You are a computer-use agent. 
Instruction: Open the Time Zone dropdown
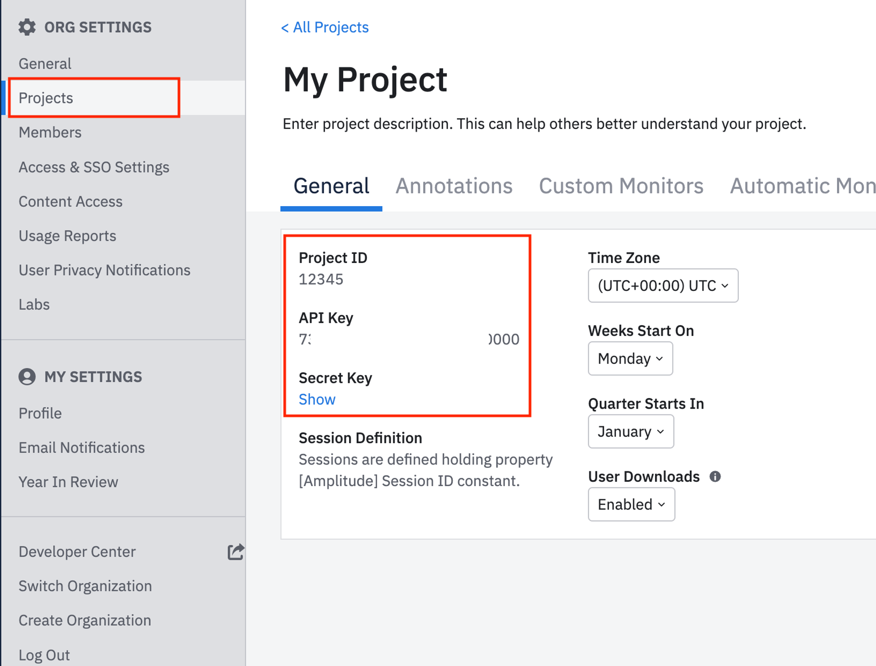663,286
